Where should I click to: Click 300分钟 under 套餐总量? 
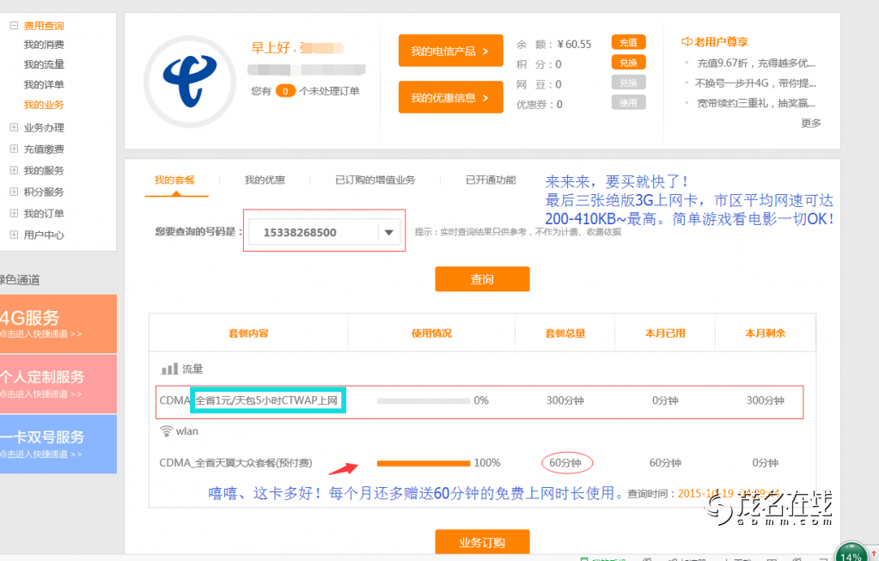click(565, 400)
